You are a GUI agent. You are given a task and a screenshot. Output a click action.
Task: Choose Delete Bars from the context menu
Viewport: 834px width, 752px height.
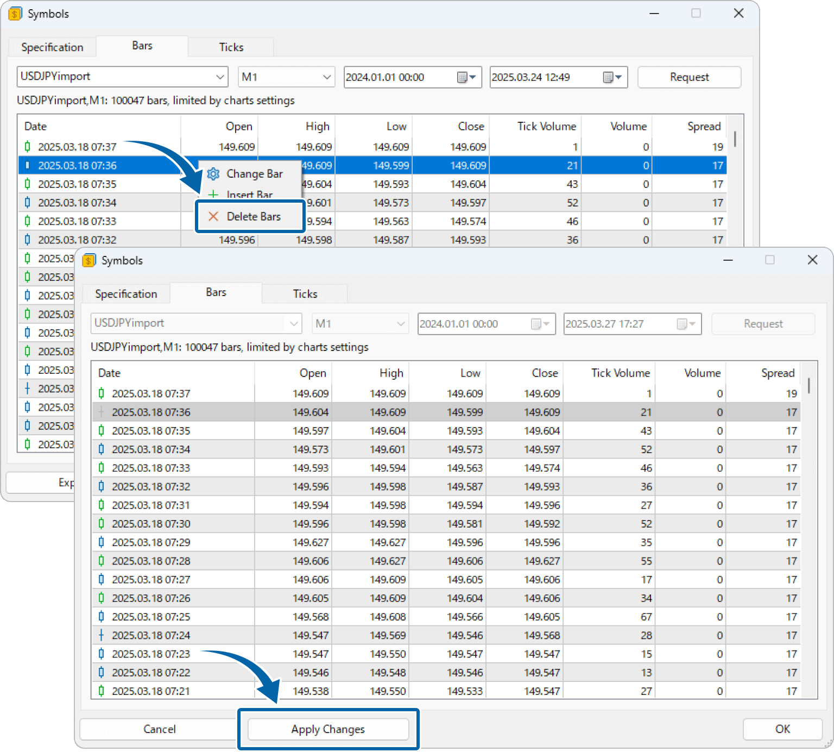pyautogui.click(x=250, y=216)
